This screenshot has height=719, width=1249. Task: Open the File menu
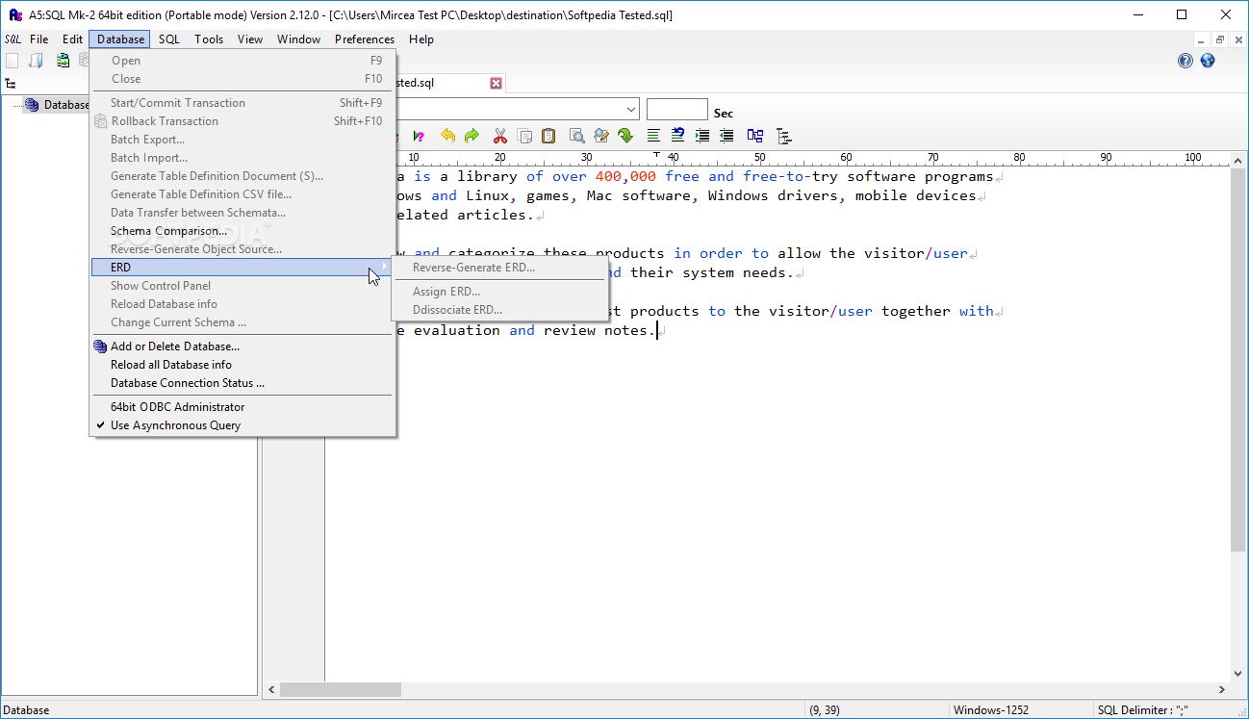(x=38, y=39)
